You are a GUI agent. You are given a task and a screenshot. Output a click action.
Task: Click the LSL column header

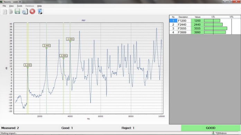click(x=213, y=17)
